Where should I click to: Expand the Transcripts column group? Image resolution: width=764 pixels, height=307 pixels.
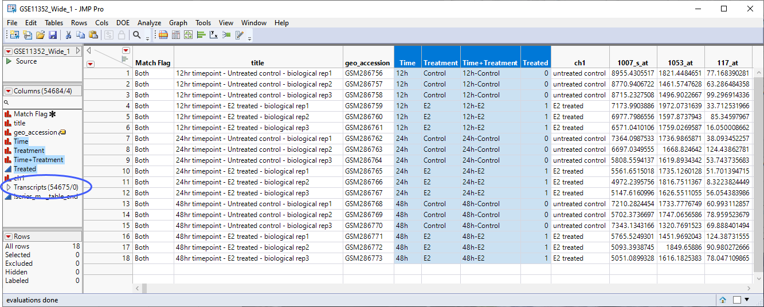pyautogui.click(x=8, y=187)
